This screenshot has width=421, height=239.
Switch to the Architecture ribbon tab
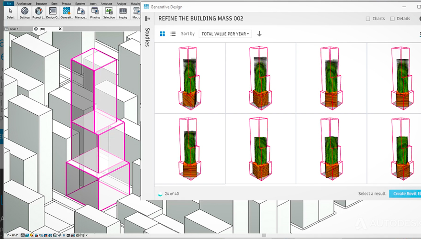[x=24, y=3]
